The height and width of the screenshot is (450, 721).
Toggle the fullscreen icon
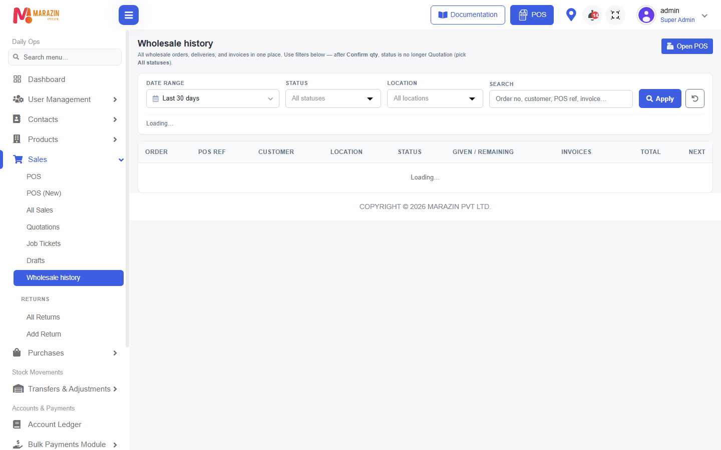click(x=615, y=15)
